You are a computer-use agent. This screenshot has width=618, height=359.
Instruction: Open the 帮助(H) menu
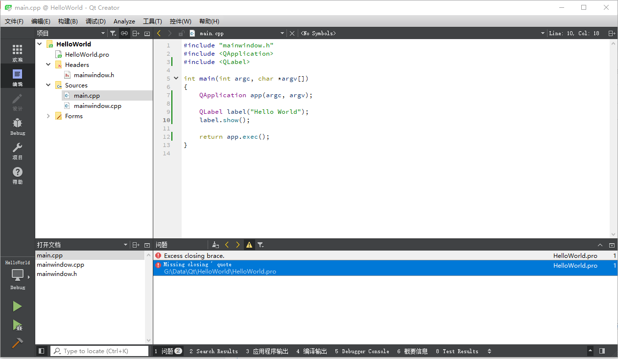point(209,21)
